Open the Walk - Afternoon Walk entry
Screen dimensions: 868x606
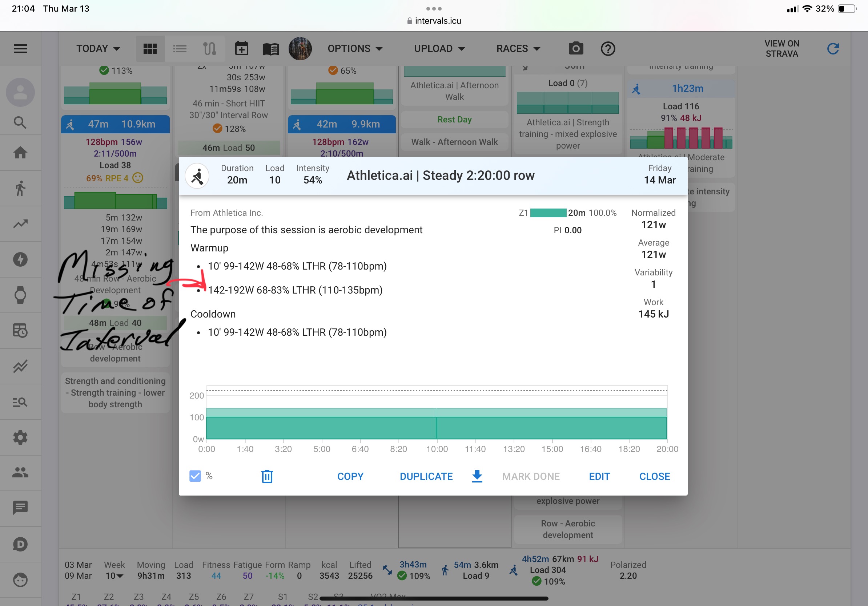click(x=454, y=142)
